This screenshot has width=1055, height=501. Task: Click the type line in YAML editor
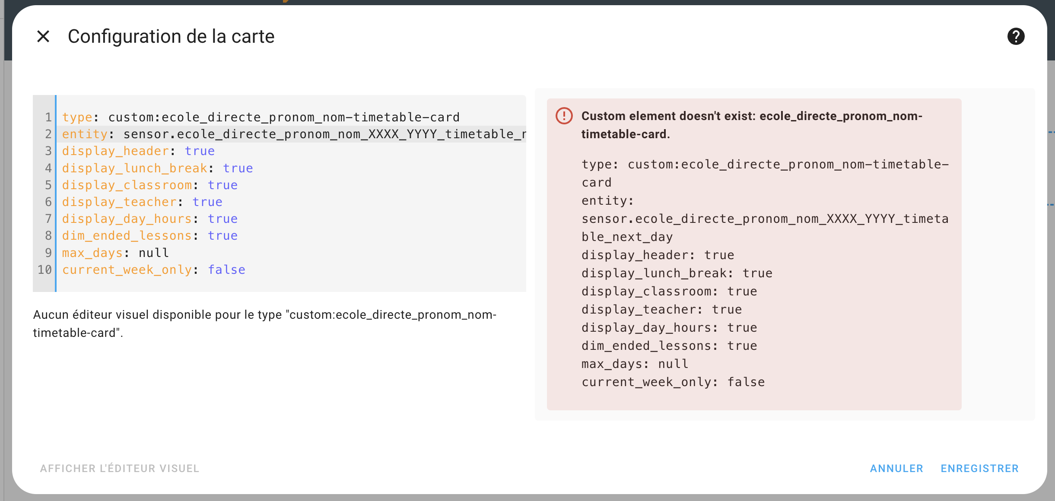261,117
